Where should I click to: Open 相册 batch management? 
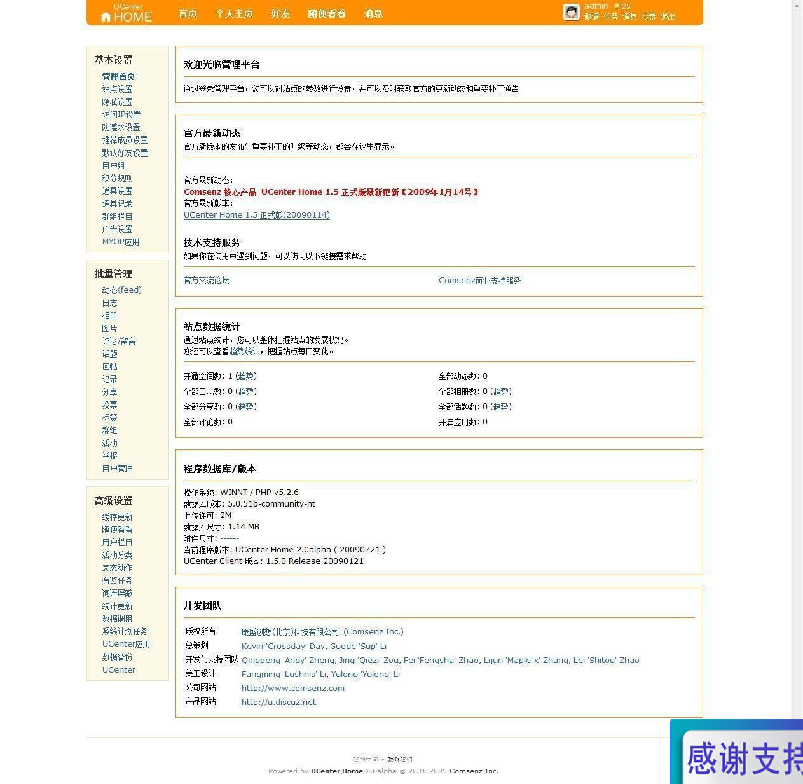109,316
